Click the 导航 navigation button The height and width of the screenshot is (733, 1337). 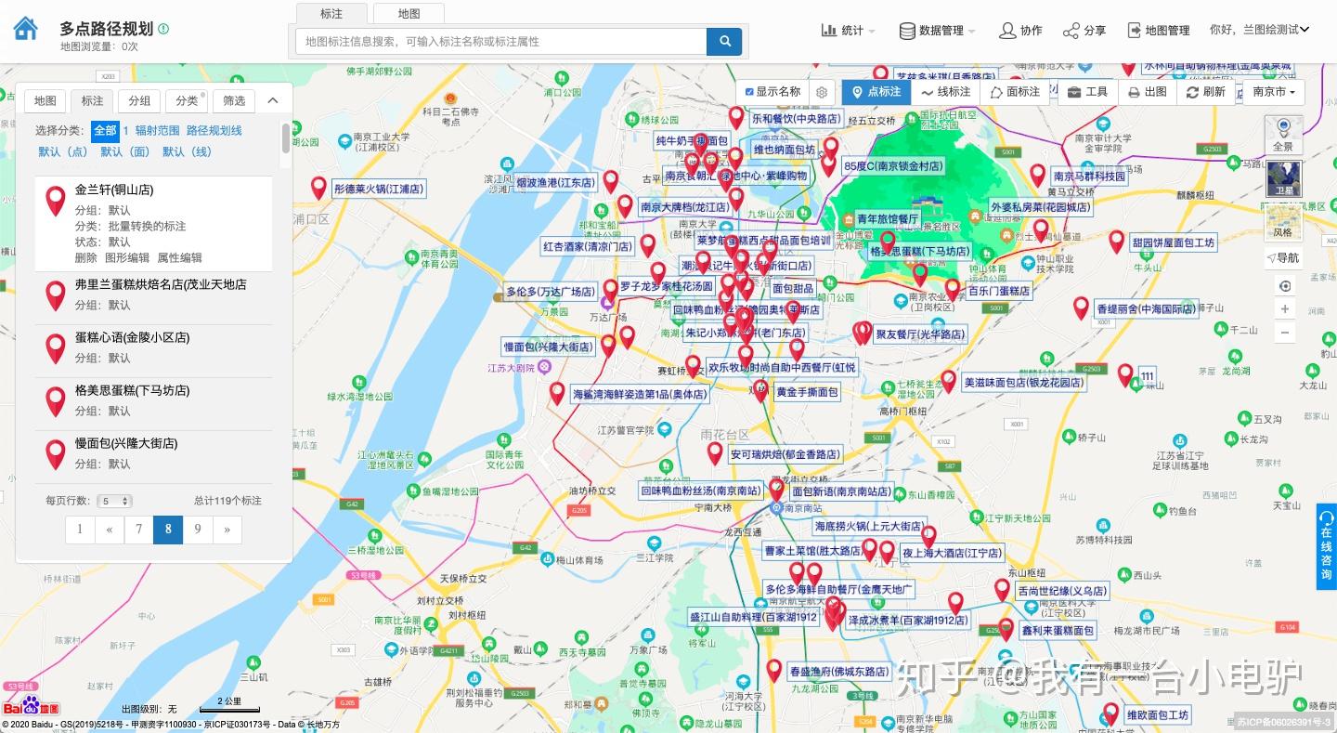pos(1283,257)
